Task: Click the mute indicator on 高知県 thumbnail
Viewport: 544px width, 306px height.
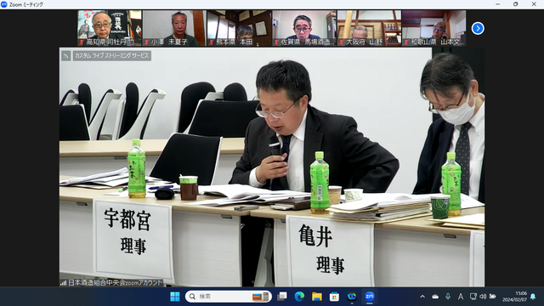Action: (x=82, y=42)
